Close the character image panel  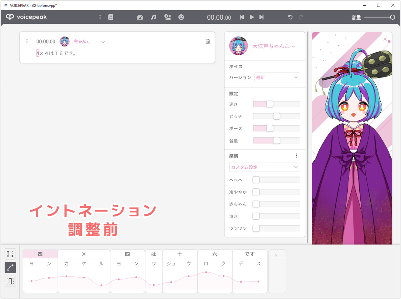[385, 39]
